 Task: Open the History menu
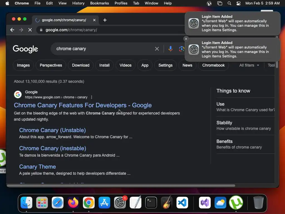[78, 3]
